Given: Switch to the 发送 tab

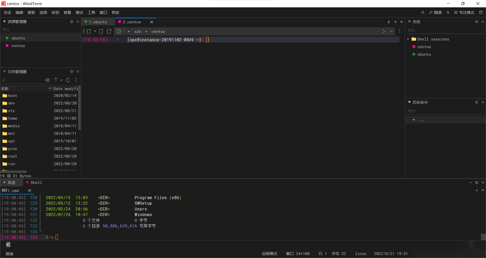Looking at the screenshot, I should tap(11, 183).
